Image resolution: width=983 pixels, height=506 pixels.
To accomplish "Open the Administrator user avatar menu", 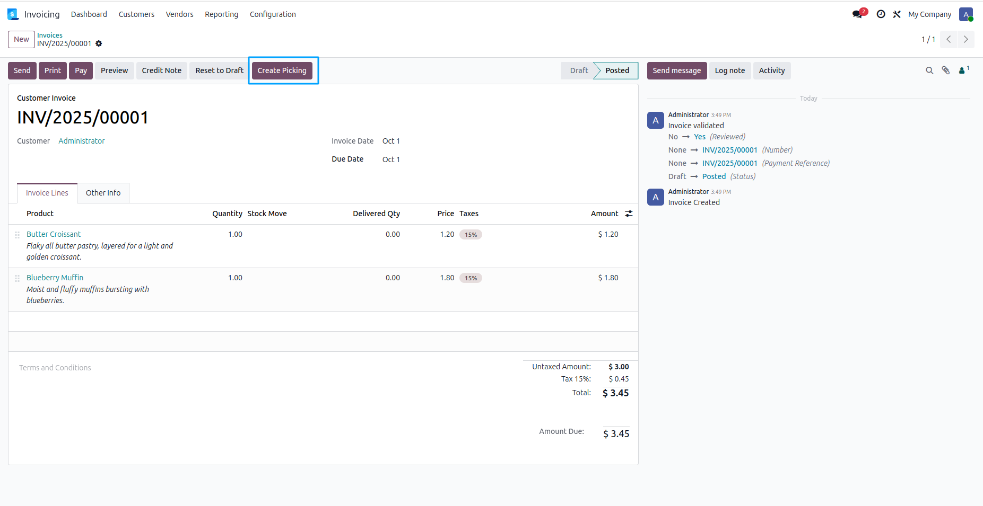I will coord(966,14).
